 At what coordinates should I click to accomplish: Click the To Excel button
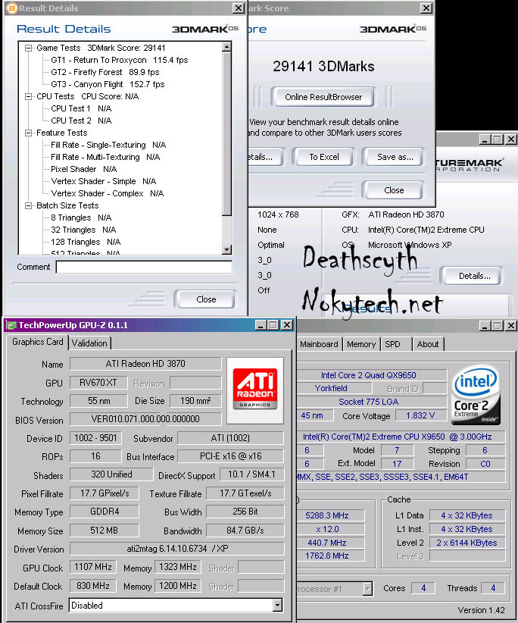323,157
